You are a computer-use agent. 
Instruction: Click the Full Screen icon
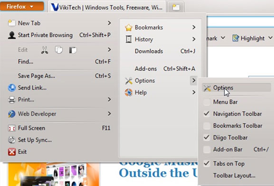(x=12, y=128)
